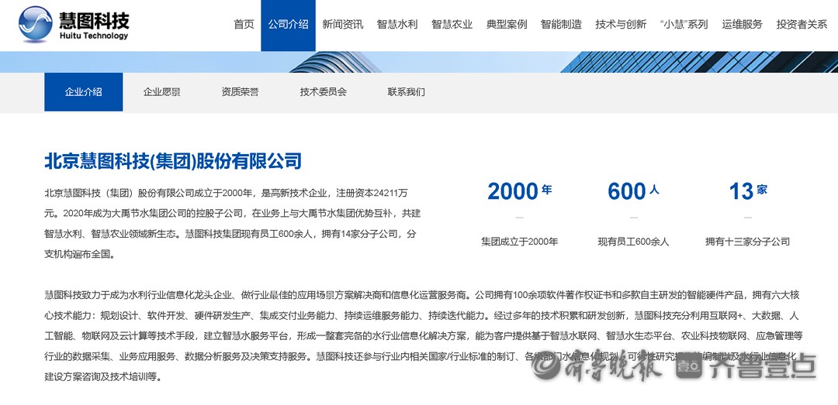Screen dimensions: 838x405
Task: Click the 600人 employee count statistic
Action: (x=633, y=191)
